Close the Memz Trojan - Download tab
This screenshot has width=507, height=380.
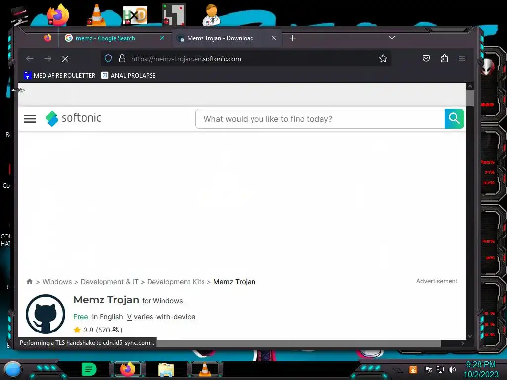[273, 38]
